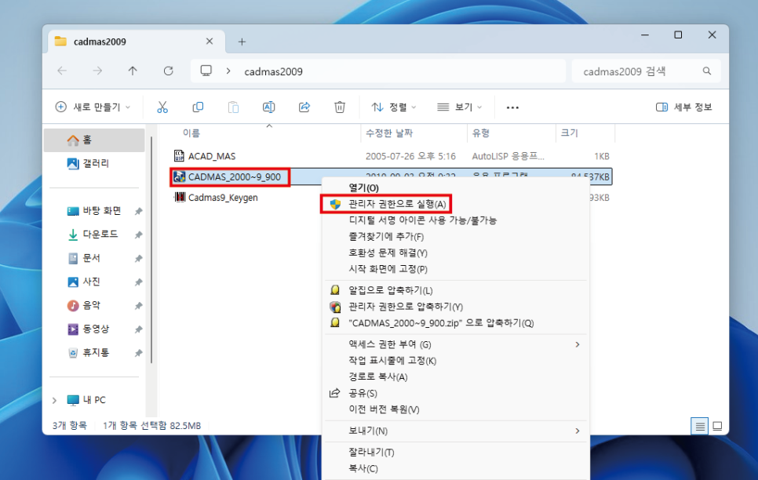Click the Copy icon in toolbar
The height and width of the screenshot is (480, 758).
pyautogui.click(x=198, y=107)
